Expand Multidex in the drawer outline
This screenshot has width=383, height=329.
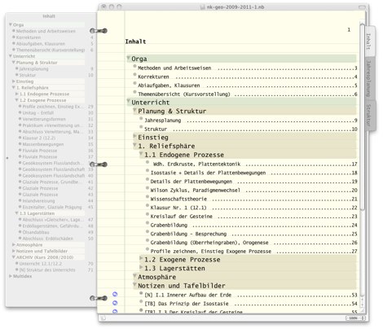(11, 276)
